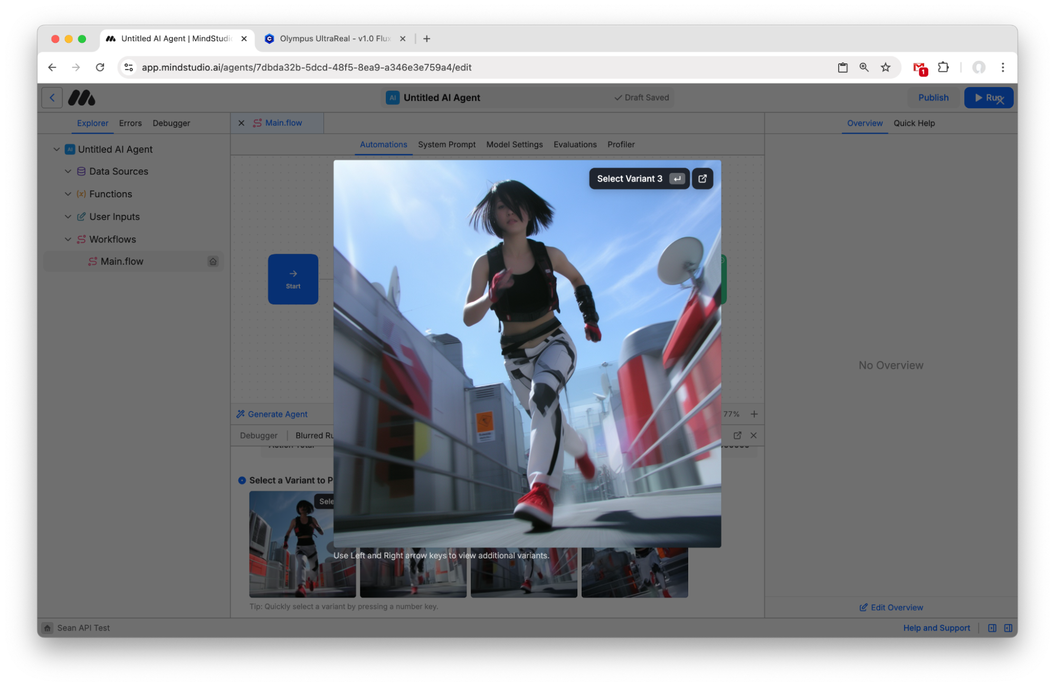Open the Quick Help tab
Screen dimensions: 1055x687
coord(914,123)
